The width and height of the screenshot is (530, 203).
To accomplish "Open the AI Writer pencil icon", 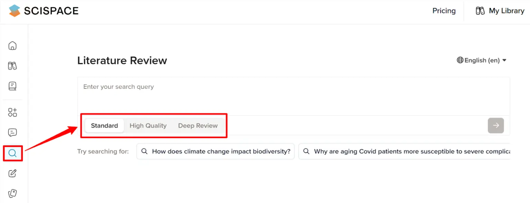I will 12,173.
